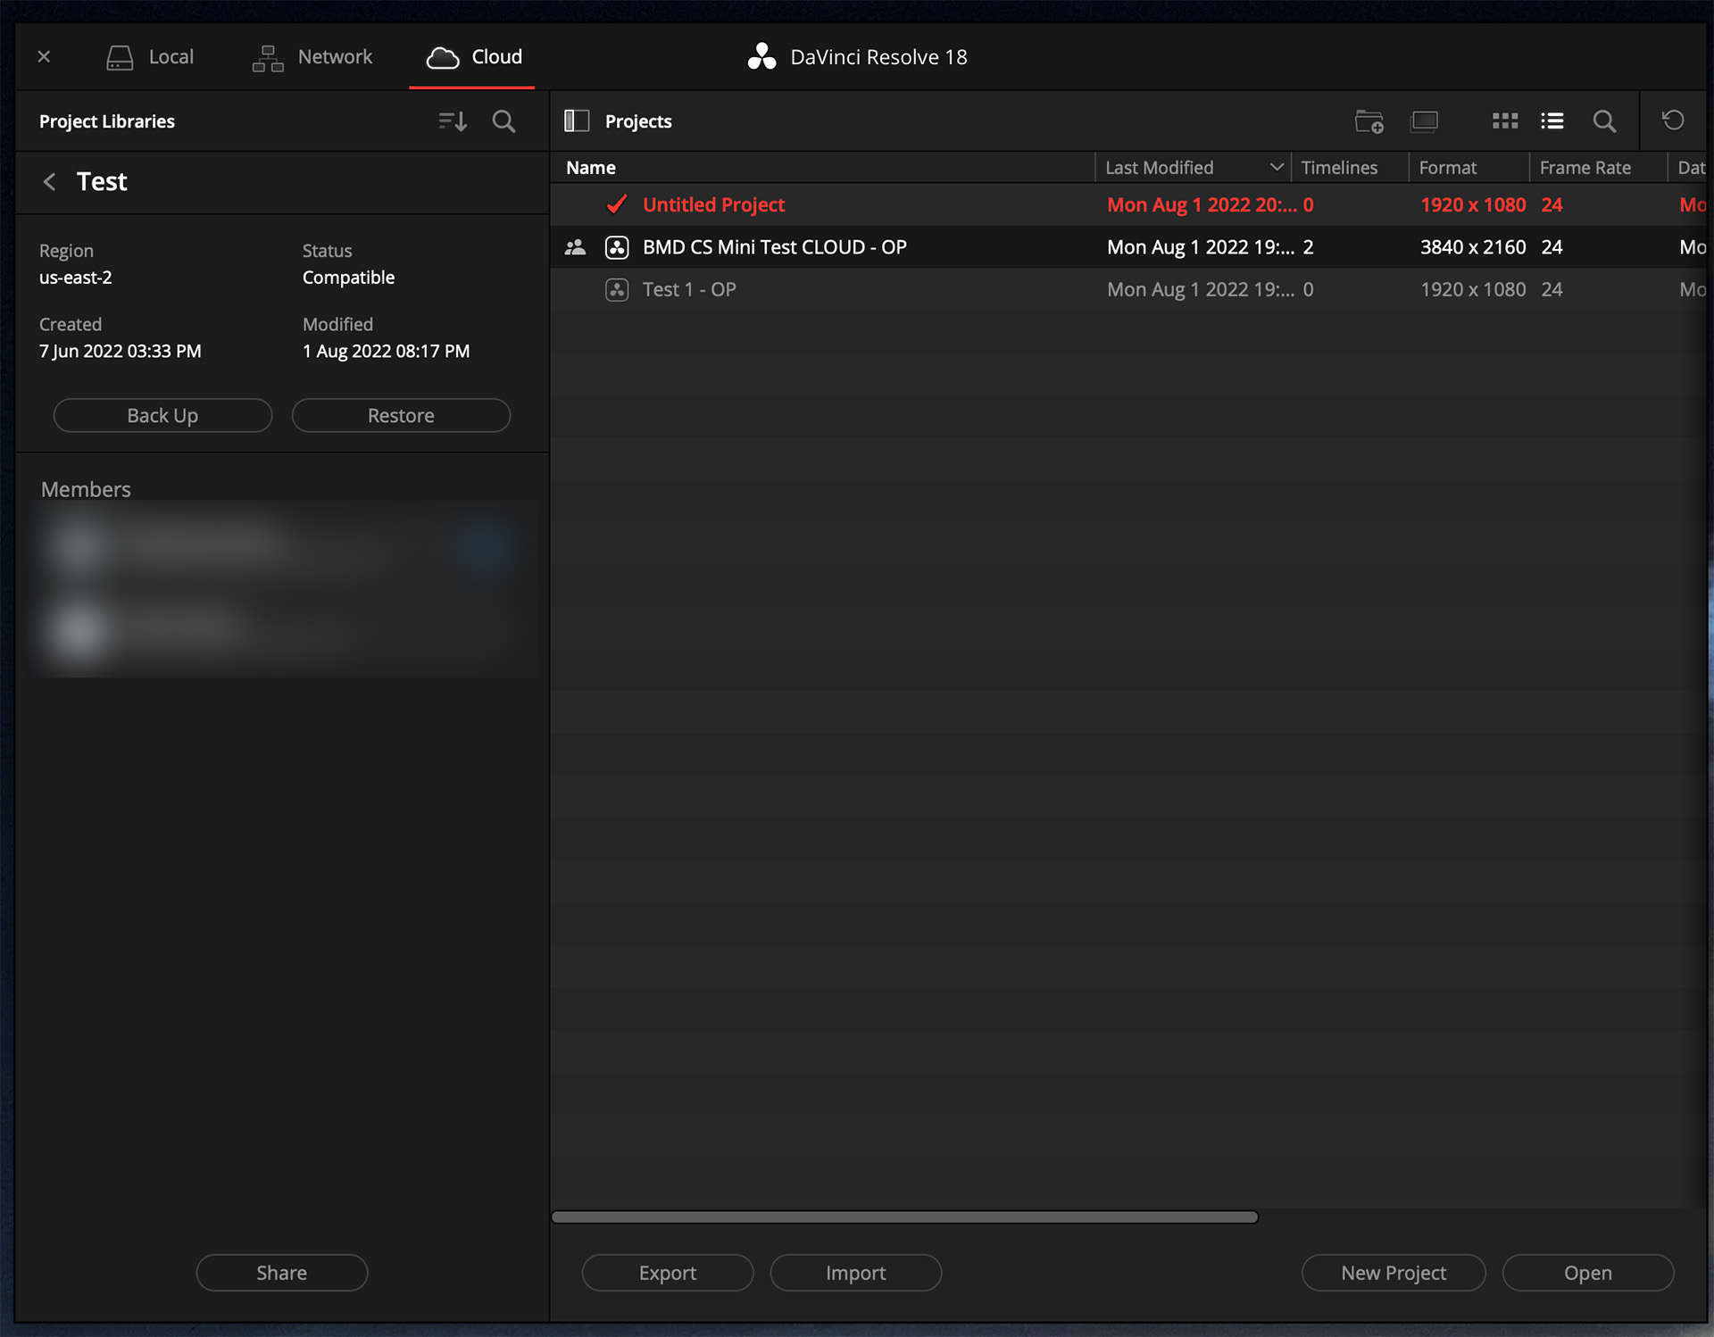Click the Frame Rate column header

[x=1598, y=168]
